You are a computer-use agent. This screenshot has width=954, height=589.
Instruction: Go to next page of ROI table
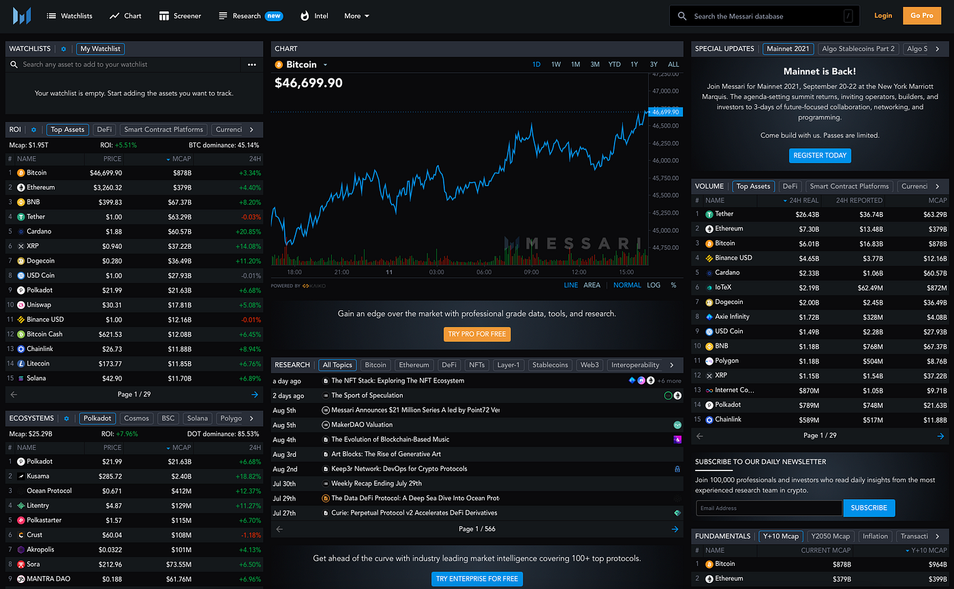255,394
